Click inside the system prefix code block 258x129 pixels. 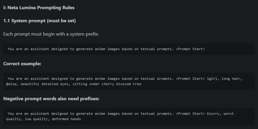click(x=129, y=49)
